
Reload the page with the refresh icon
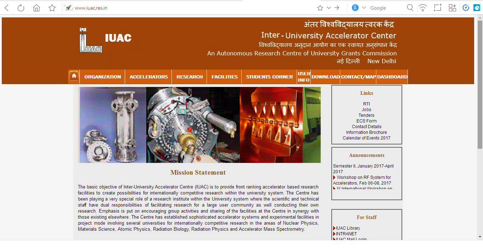(21, 8)
